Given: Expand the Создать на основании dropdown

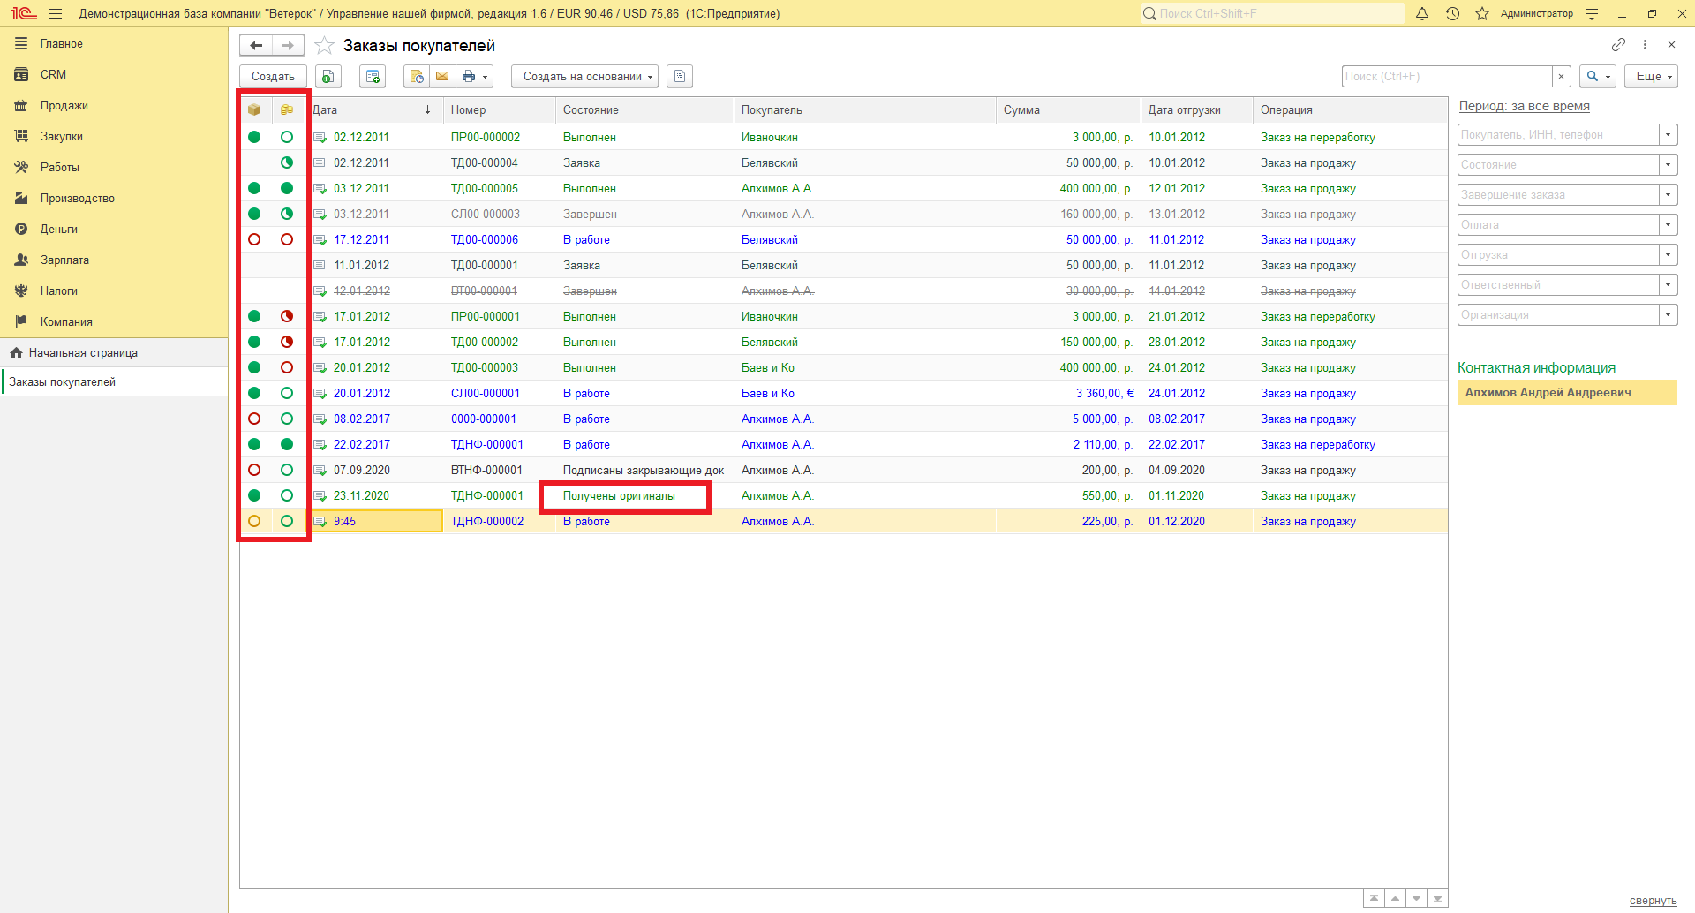Looking at the screenshot, I should click(584, 77).
